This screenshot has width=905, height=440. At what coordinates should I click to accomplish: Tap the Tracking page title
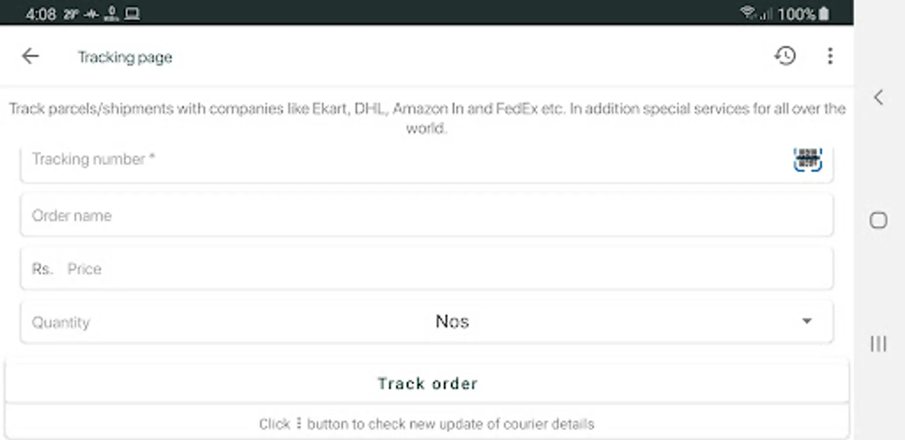[x=125, y=57]
